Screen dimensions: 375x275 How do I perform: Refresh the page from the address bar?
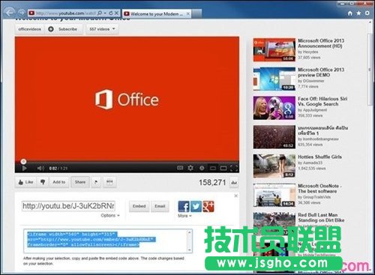[x=111, y=13]
